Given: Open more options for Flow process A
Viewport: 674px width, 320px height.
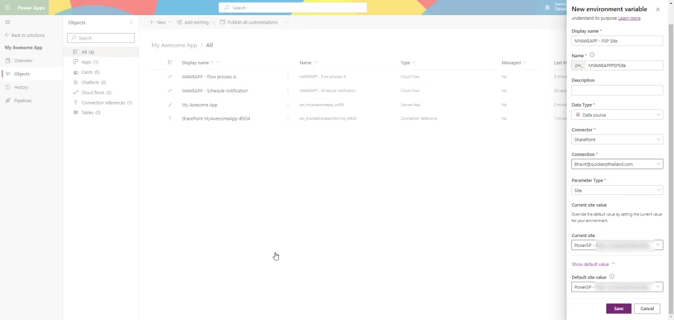Looking at the screenshot, I should click(x=288, y=76).
